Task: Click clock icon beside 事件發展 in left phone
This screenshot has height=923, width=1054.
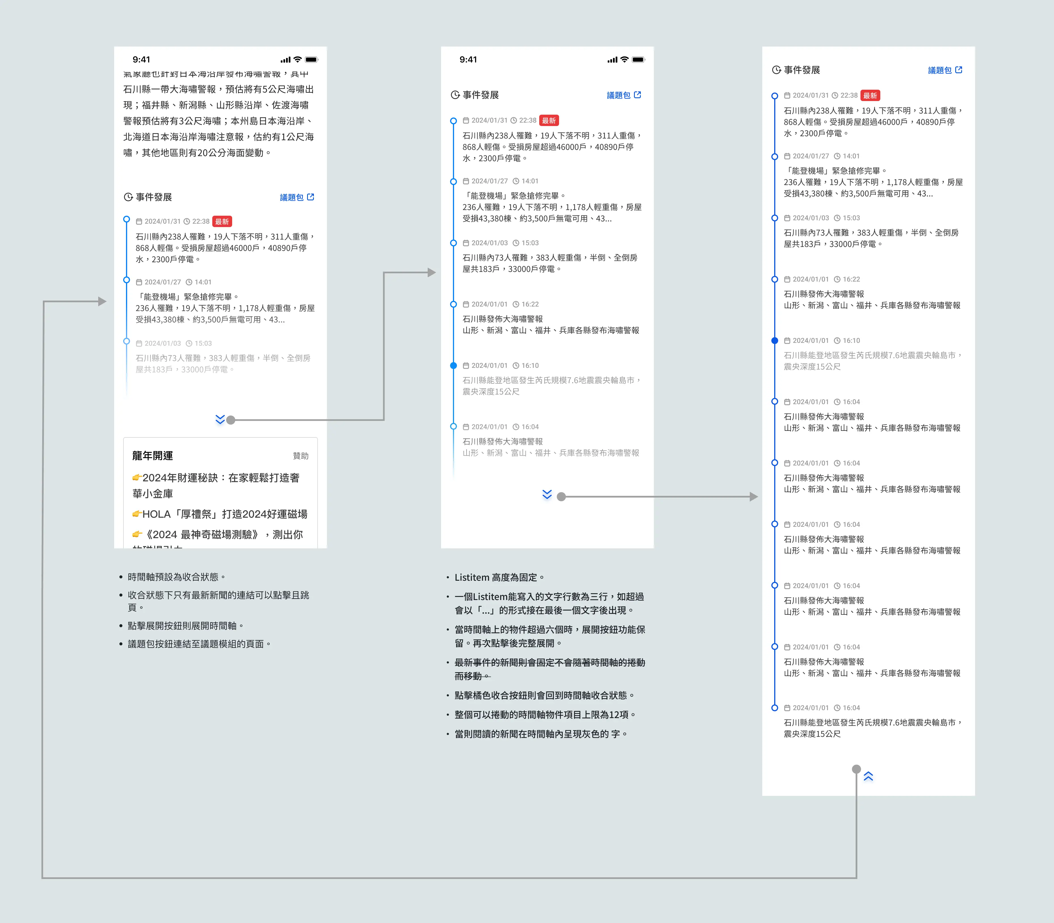Action: pyautogui.click(x=128, y=197)
